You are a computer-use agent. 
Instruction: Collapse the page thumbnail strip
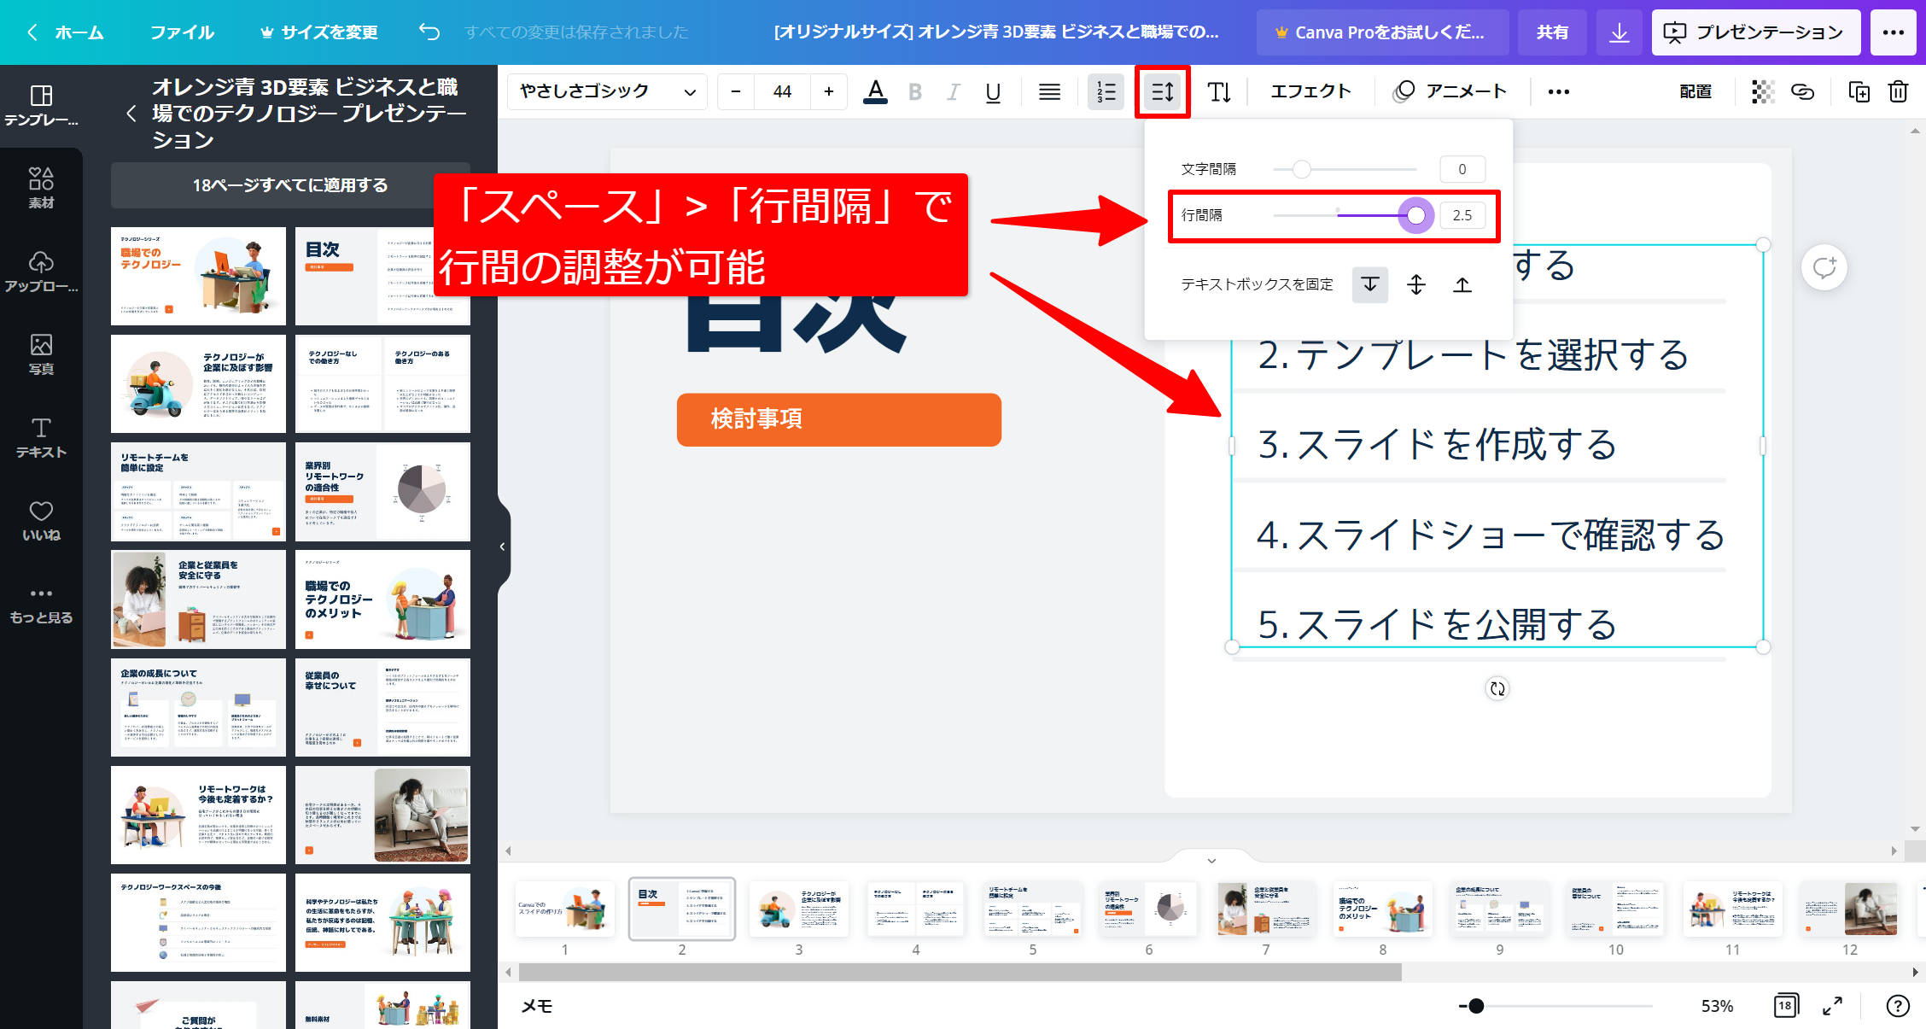[x=1211, y=860]
